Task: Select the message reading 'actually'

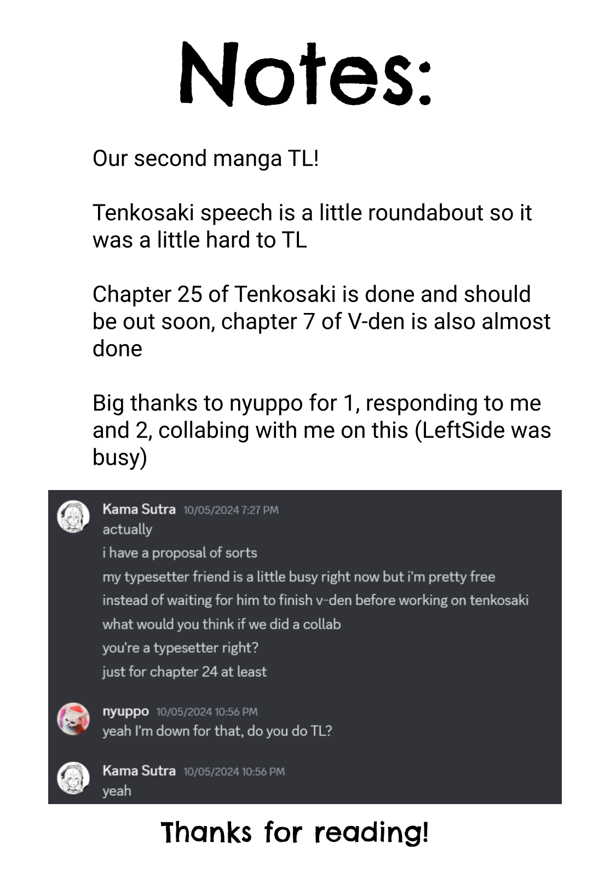Action: 127,529
